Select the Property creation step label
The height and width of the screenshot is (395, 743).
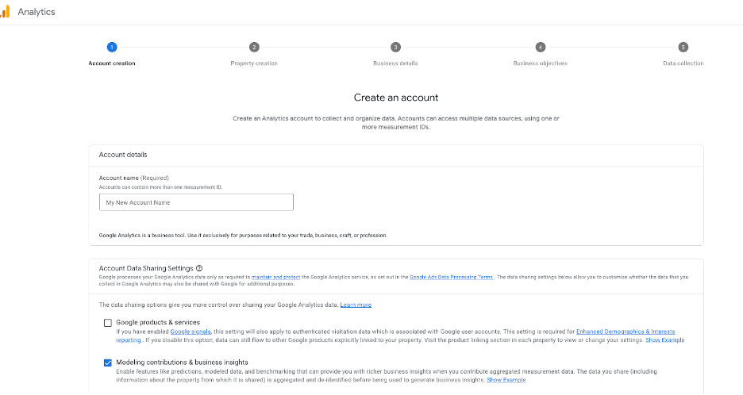pos(254,63)
